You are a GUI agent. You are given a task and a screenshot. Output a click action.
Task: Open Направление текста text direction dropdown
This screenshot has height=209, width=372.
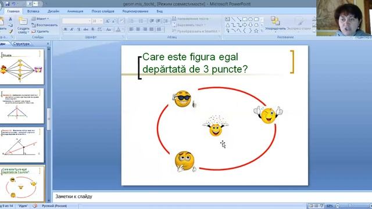[191, 19]
